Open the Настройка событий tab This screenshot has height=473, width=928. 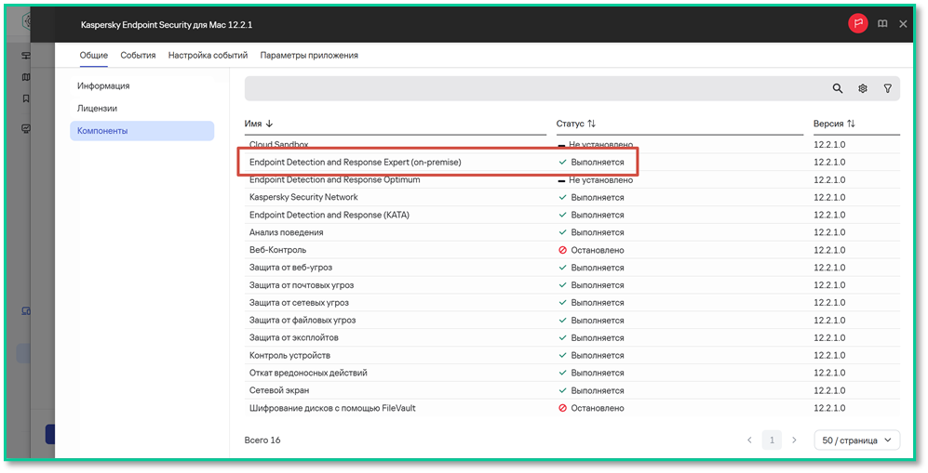(208, 55)
